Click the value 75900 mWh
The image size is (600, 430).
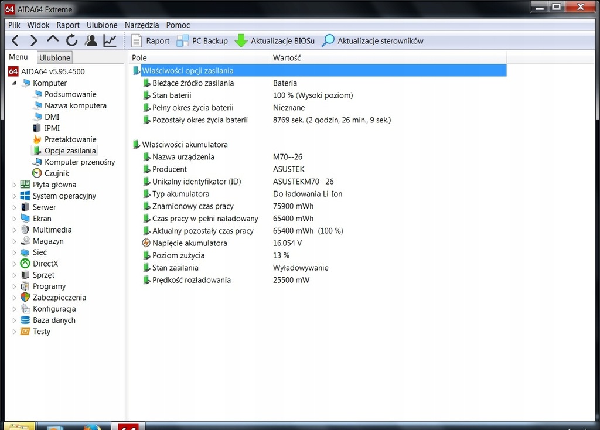click(293, 206)
